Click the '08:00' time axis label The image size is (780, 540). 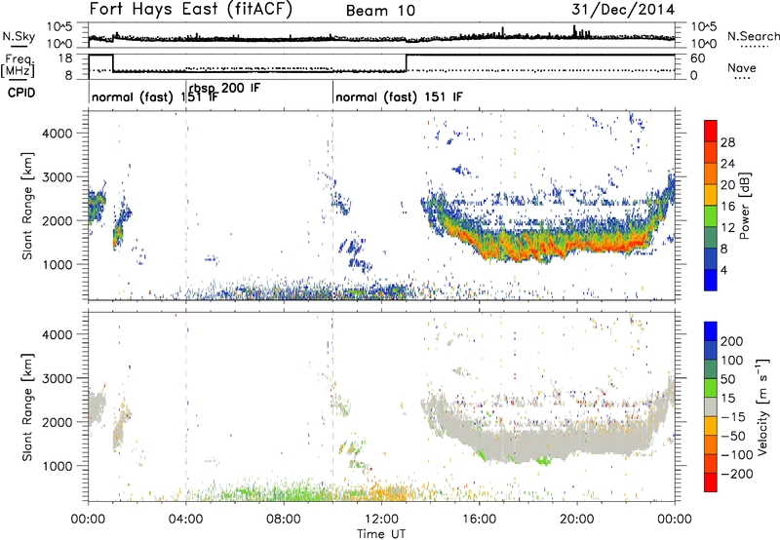coord(284,520)
